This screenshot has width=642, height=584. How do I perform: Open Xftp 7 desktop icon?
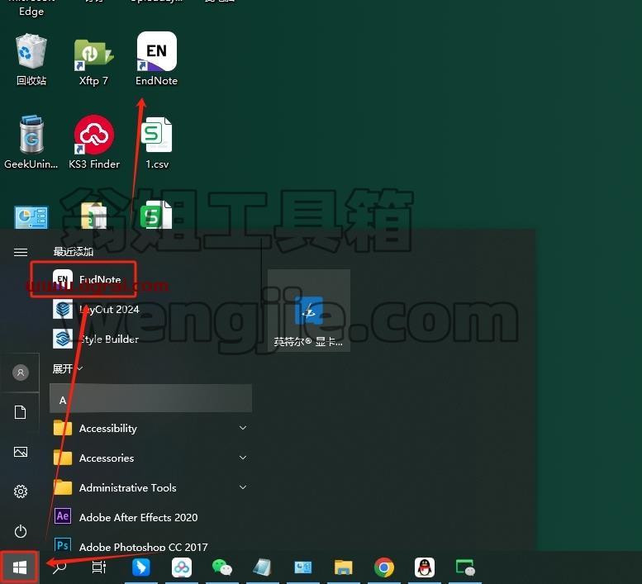(x=93, y=62)
